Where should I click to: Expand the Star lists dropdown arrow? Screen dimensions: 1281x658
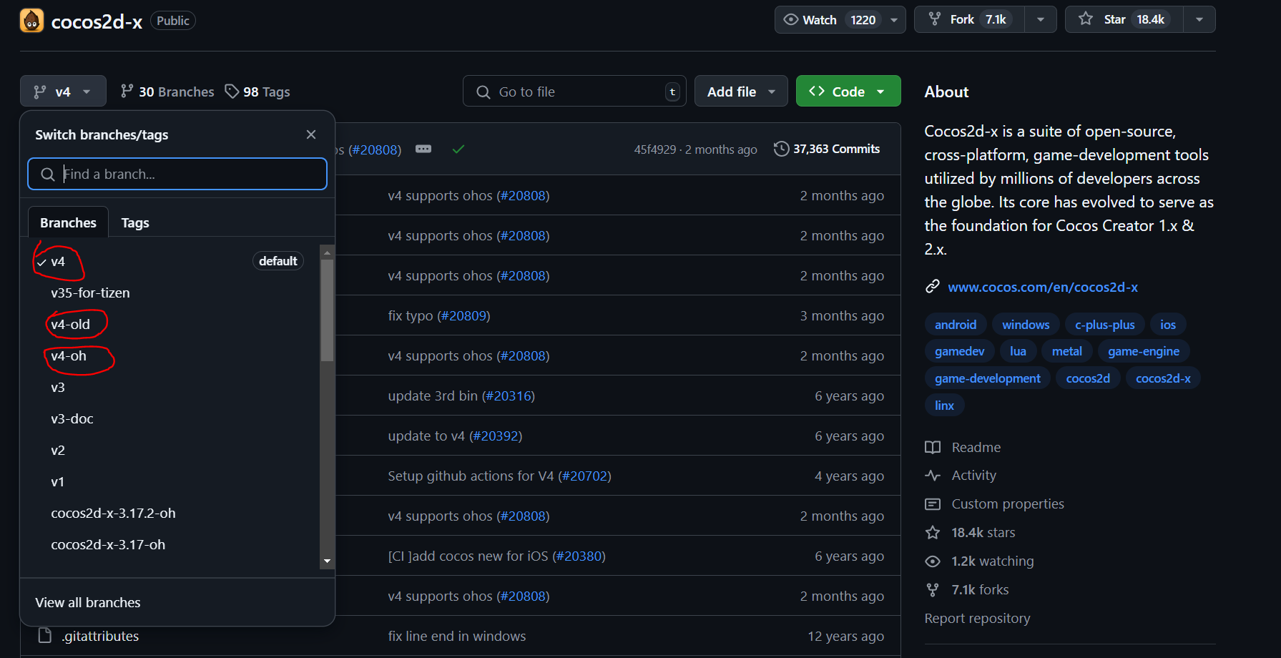click(x=1199, y=19)
